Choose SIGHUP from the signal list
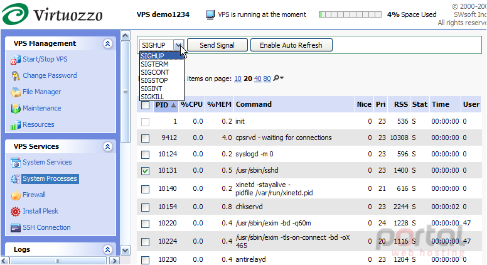Screen dimensions: 487x265 [x=161, y=56]
